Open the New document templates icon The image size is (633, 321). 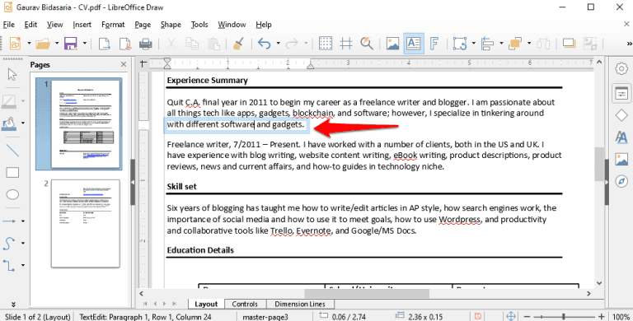click(16, 44)
